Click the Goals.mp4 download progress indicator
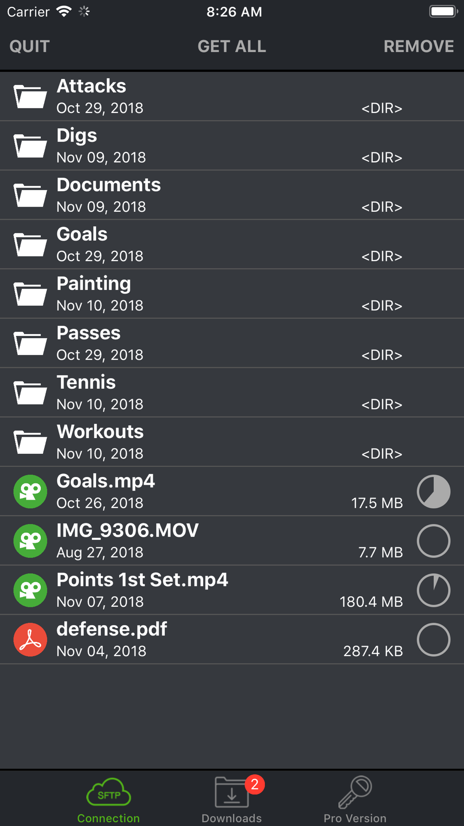This screenshot has width=464, height=826. 433,492
